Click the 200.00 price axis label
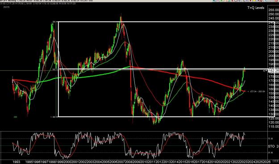The image size is (279, 164). pos(274,56)
